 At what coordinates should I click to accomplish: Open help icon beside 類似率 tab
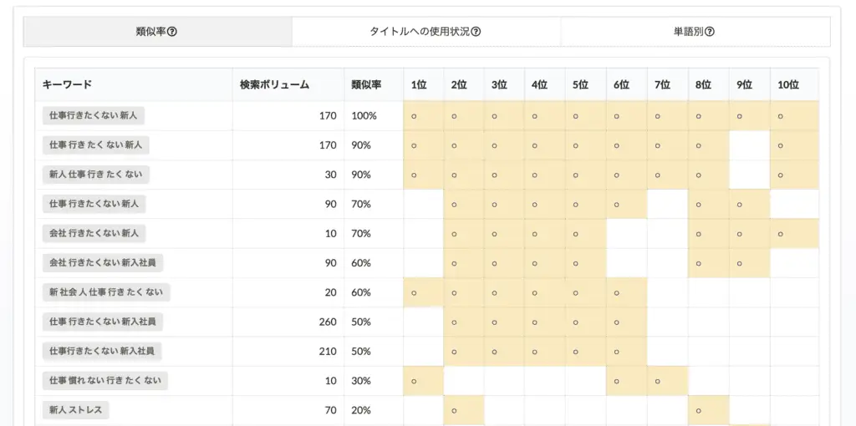point(172,32)
